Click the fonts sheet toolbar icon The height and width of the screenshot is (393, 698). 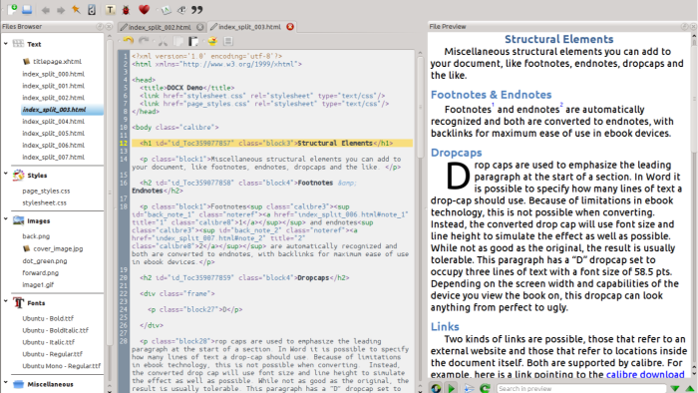click(166, 9)
